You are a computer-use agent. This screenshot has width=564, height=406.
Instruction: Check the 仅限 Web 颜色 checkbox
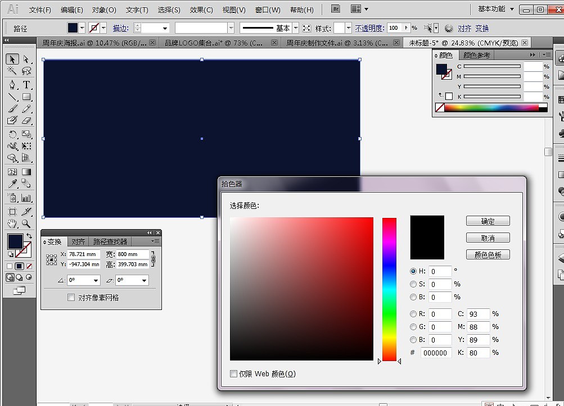coord(233,373)
